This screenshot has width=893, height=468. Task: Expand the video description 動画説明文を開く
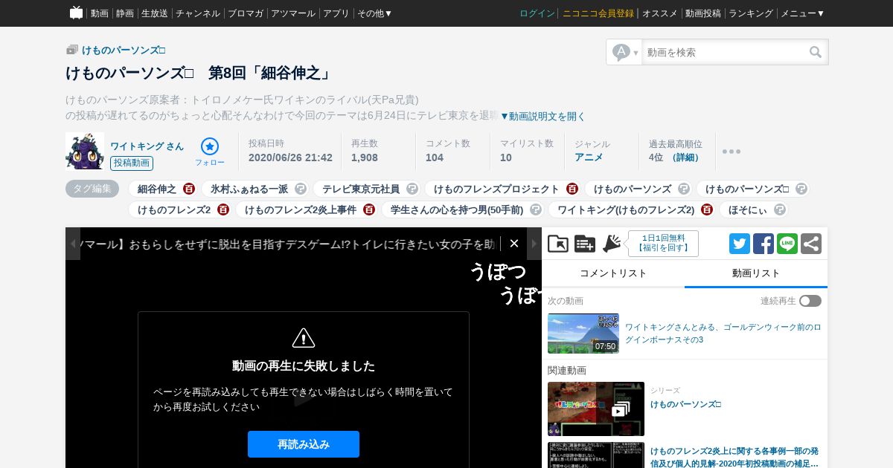pos(543,116)
